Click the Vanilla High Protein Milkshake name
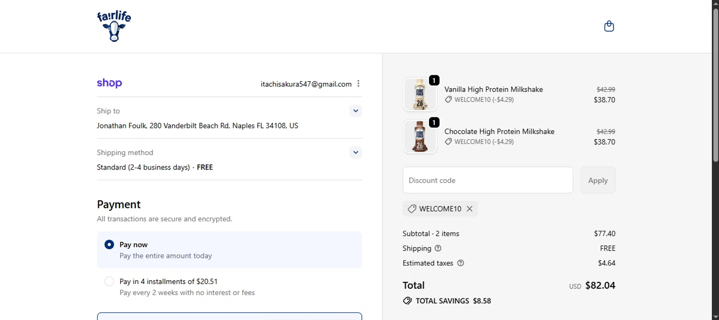This screenshot has height=320, width=719. click(x=494, y=89)
